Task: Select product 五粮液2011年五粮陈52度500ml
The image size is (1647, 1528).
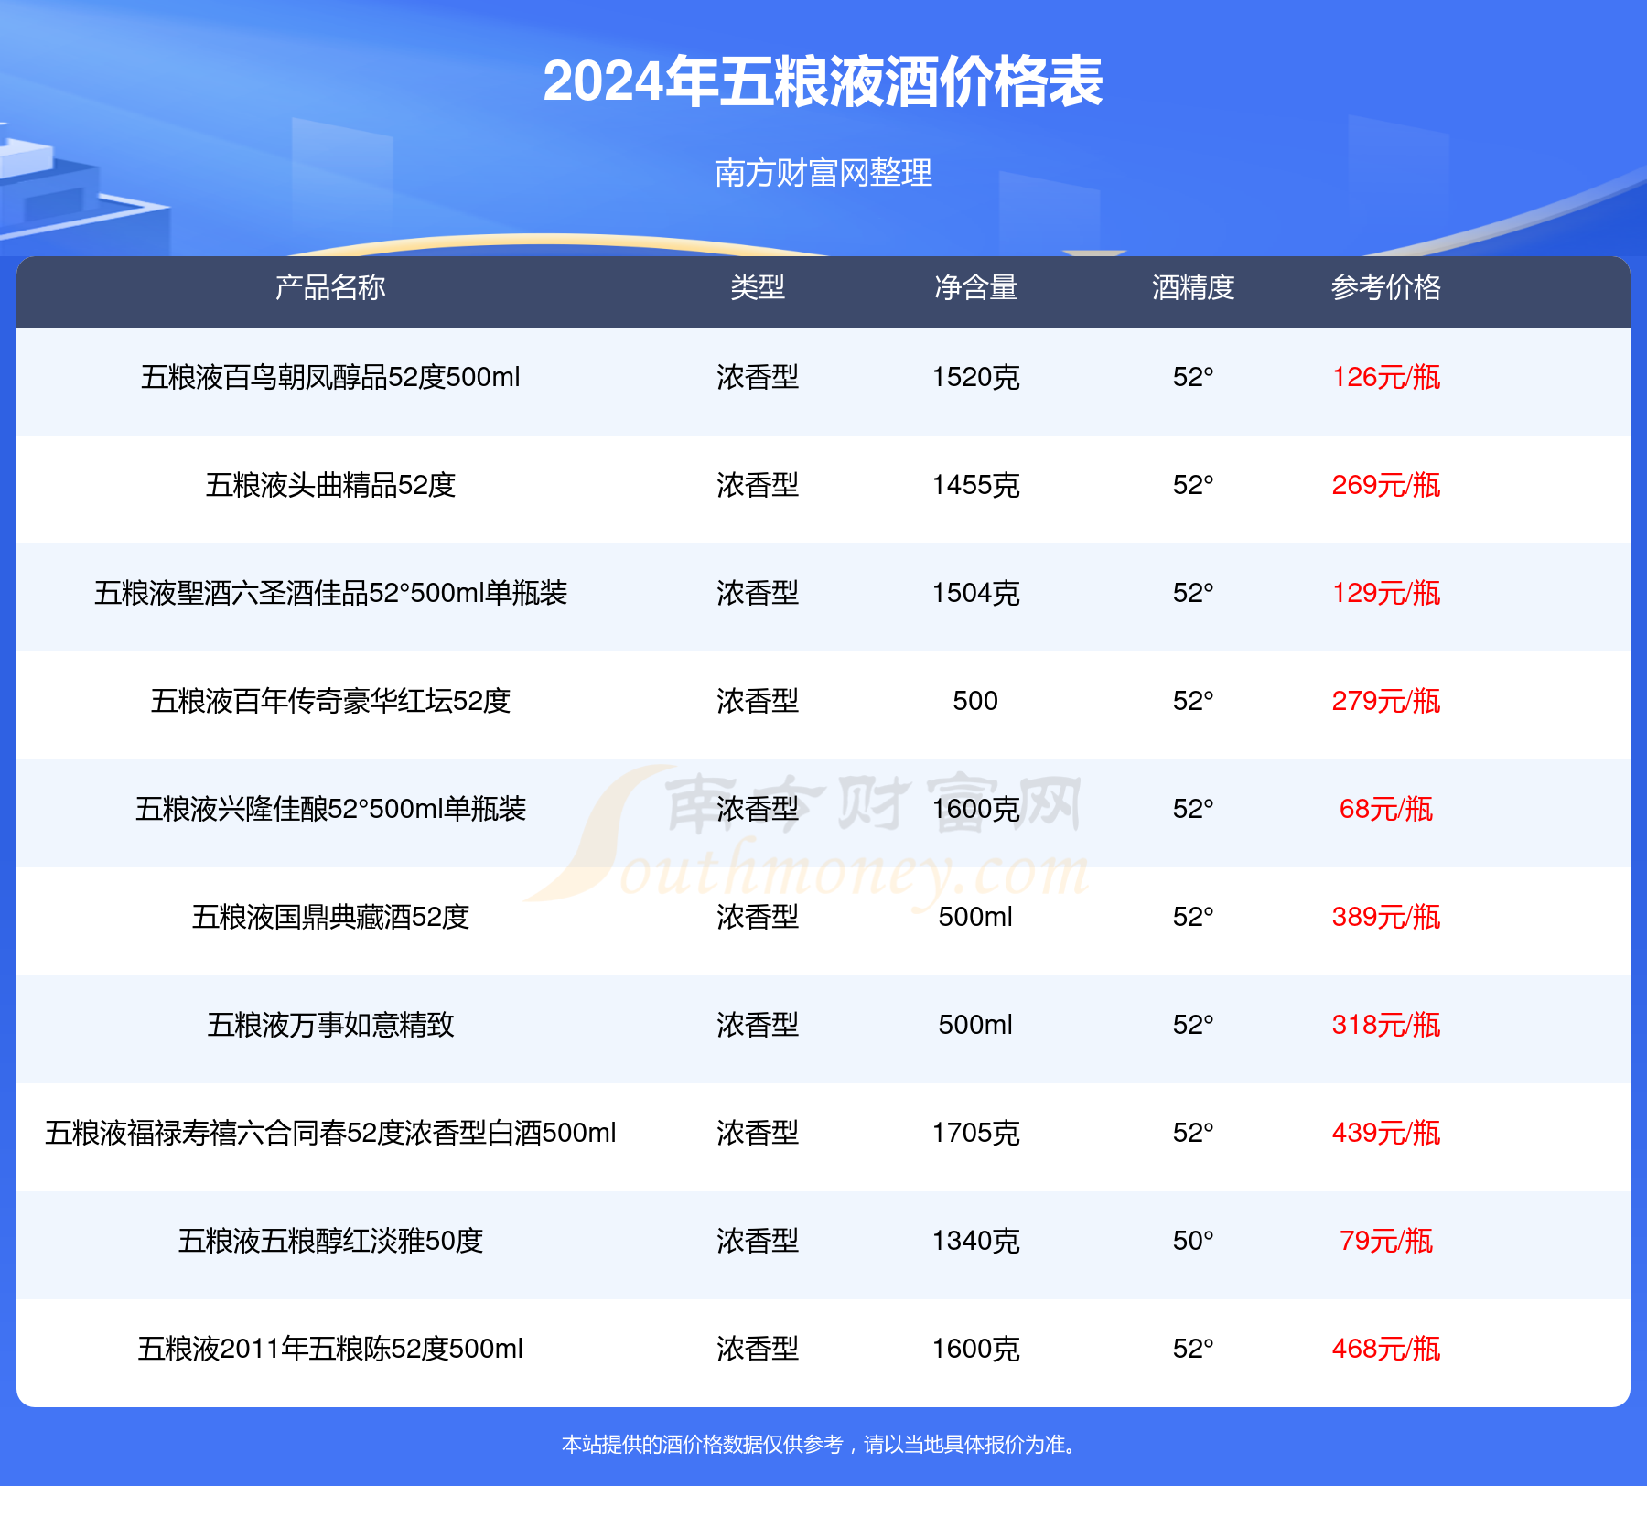Action: click(330, 1349)
